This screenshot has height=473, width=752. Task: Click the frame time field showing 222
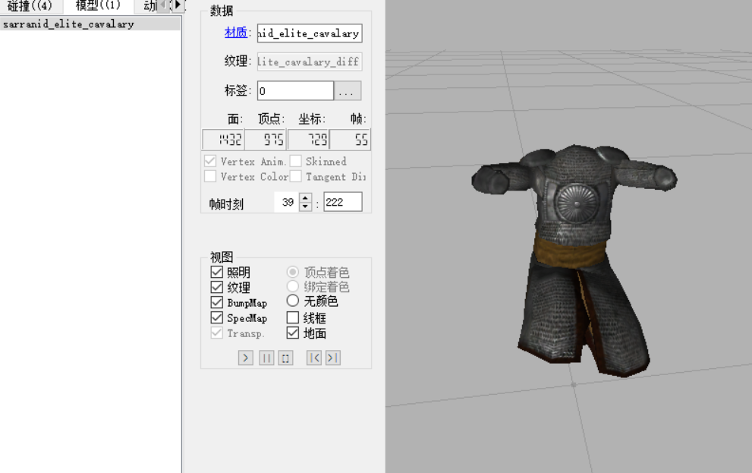[342, 202]
